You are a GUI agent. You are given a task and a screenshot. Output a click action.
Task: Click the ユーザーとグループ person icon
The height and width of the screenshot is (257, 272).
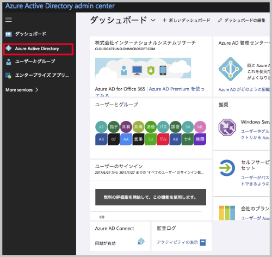(x=9, y=62)
